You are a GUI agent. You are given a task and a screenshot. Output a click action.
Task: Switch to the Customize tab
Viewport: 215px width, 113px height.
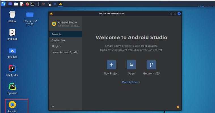click(x=65, y=40)
